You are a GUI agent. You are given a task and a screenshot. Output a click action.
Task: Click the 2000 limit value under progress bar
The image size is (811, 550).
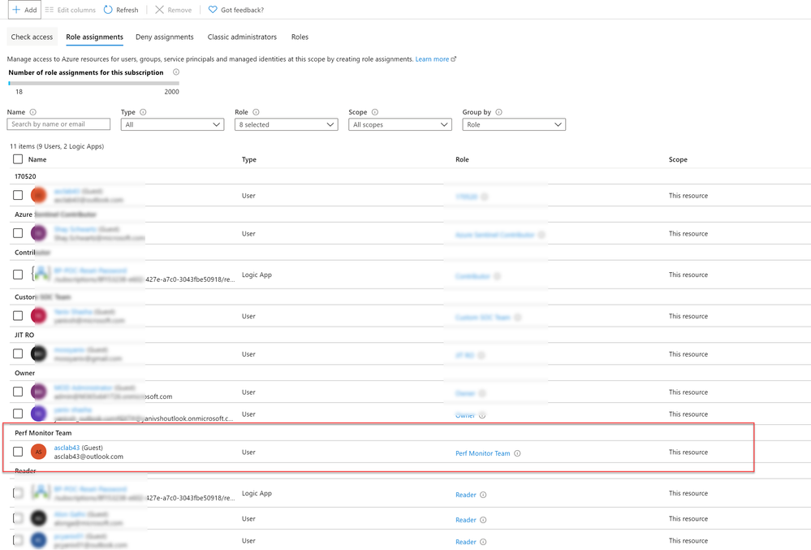[172, 92]
